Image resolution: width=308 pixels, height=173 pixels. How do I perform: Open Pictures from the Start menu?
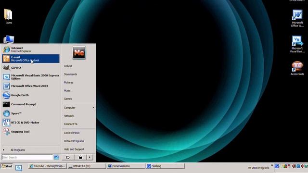(x=68, y=83)
